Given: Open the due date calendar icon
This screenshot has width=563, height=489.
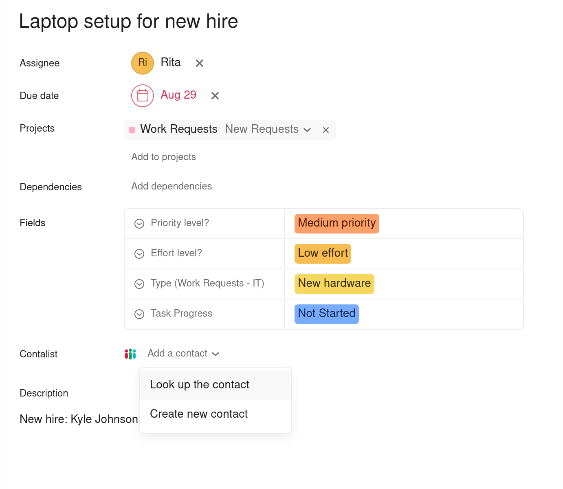Looking at the screenshot, I should [142, 96].
